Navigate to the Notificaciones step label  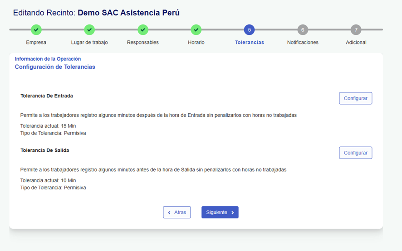coord(303,43)
